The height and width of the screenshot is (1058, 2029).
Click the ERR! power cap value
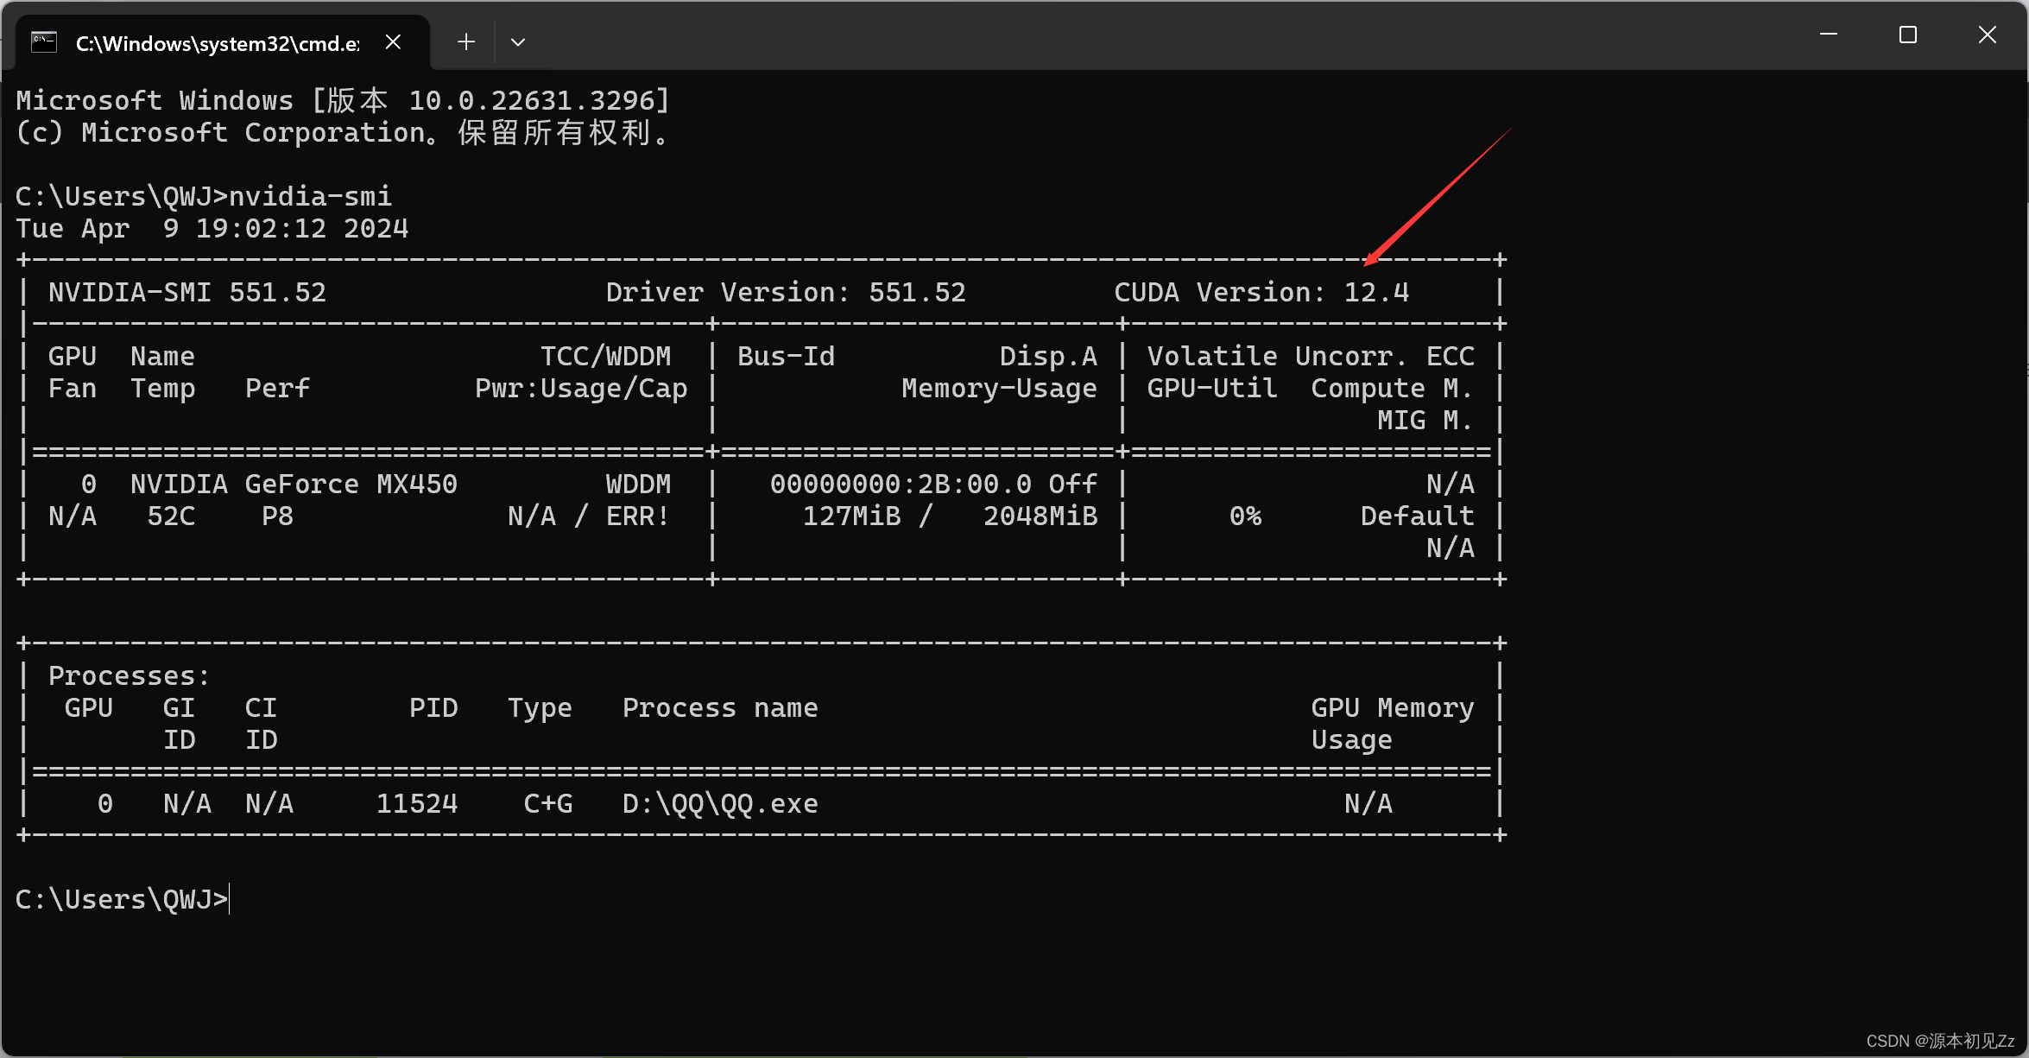point(637,516)
